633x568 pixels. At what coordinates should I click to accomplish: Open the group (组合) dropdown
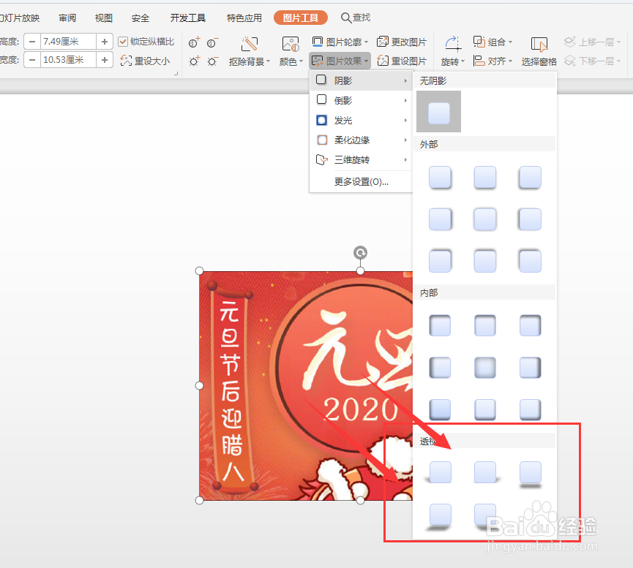point(492,42)
